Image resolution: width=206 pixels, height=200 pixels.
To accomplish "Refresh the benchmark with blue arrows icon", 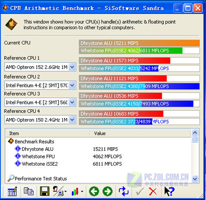I will (x=124, y=191).
